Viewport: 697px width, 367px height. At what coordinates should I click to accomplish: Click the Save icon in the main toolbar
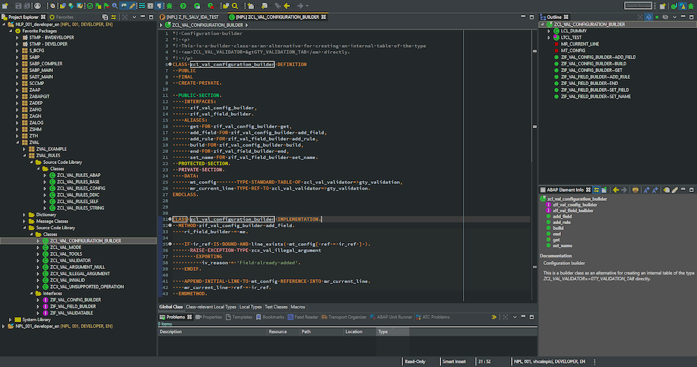pyautogui.click(x=20, y=5)
